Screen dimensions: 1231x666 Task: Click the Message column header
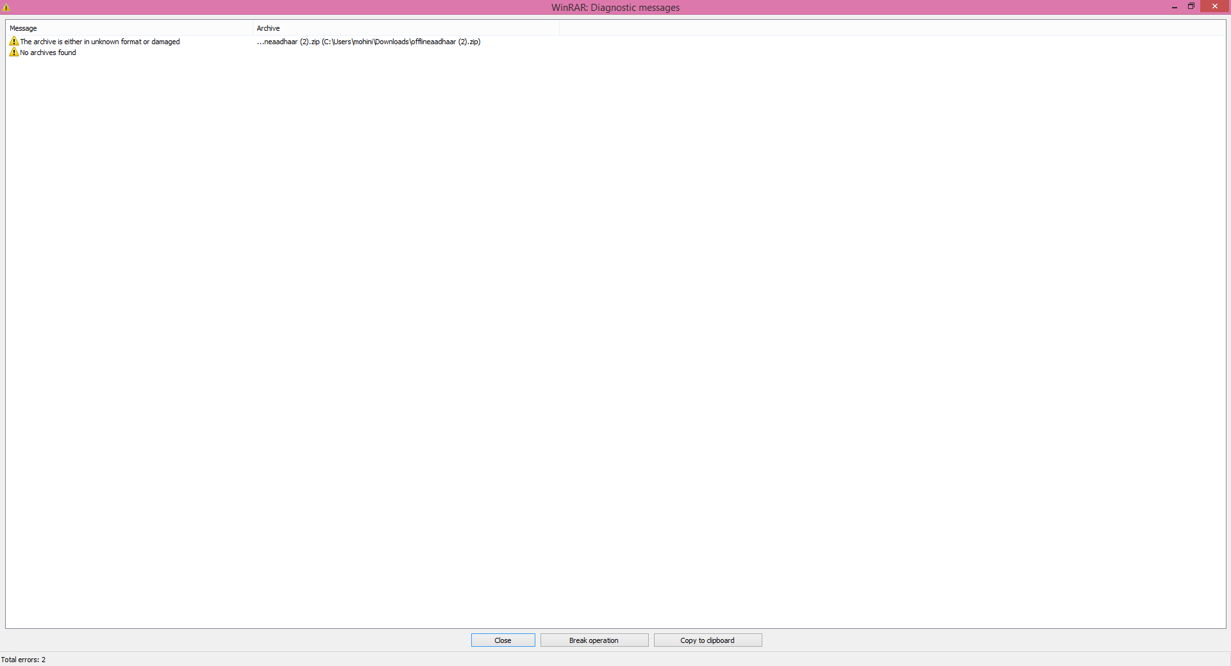point(130,28)
